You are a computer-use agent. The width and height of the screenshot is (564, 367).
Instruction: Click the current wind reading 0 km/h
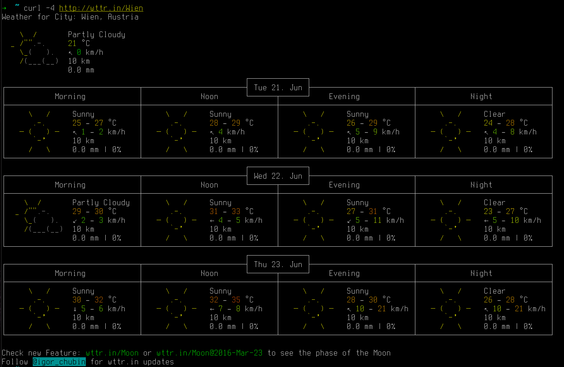[x=86, y=52]
